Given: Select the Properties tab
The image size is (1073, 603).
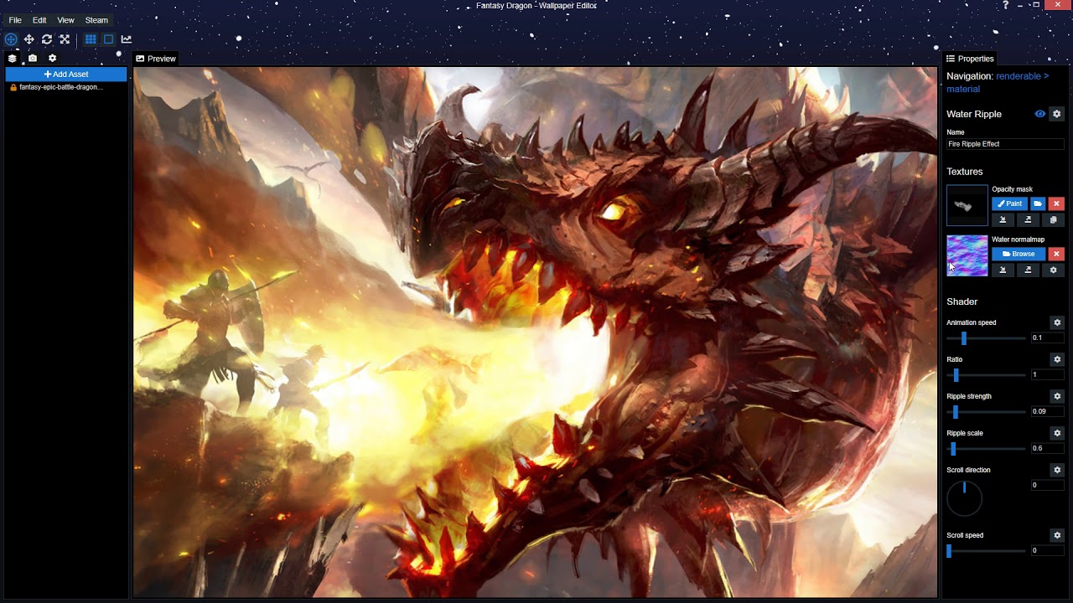Looking at the screenshot, I should [x=970, y=59].
